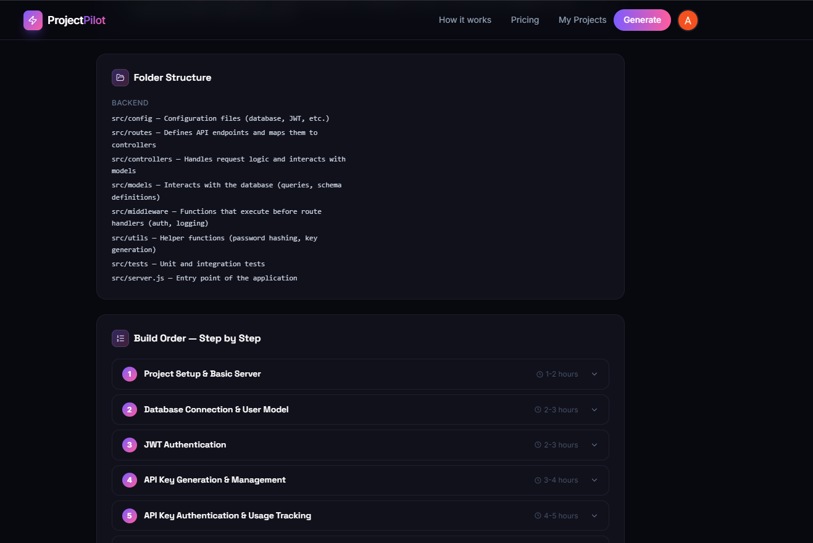Click clock icon beside 4-5 hours
813x543 pixels.
coord(538,516)
